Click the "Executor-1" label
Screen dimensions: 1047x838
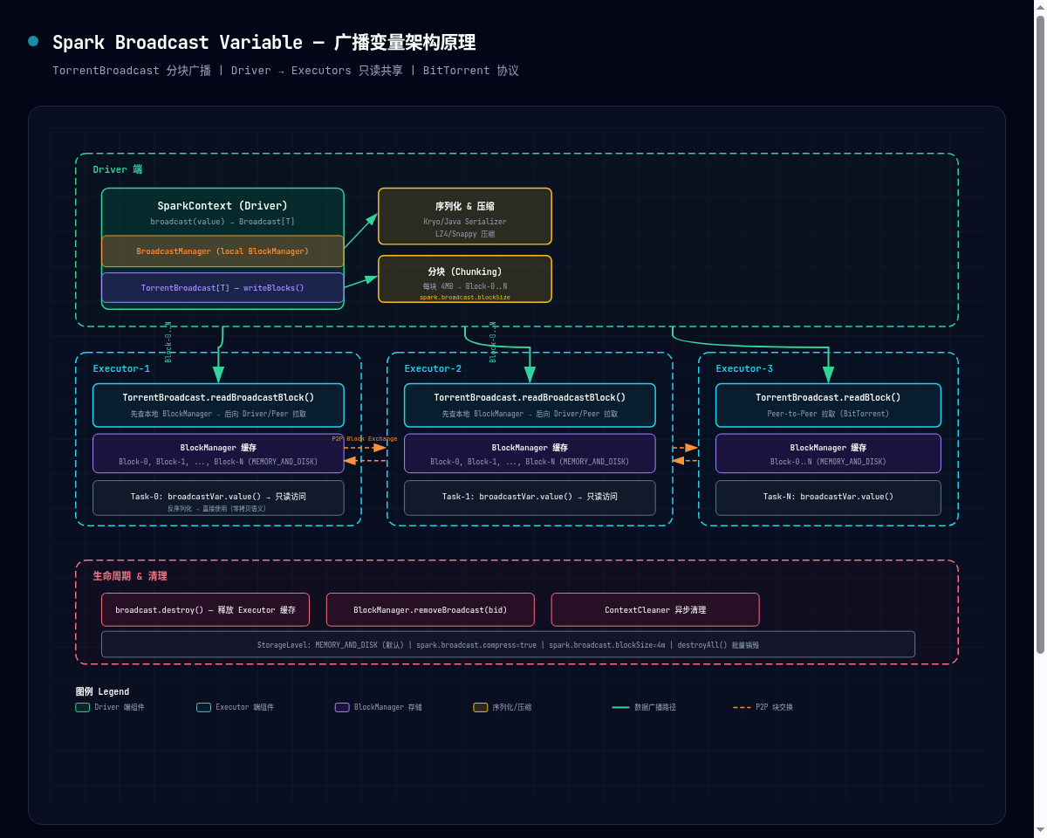tap(121, 368)
